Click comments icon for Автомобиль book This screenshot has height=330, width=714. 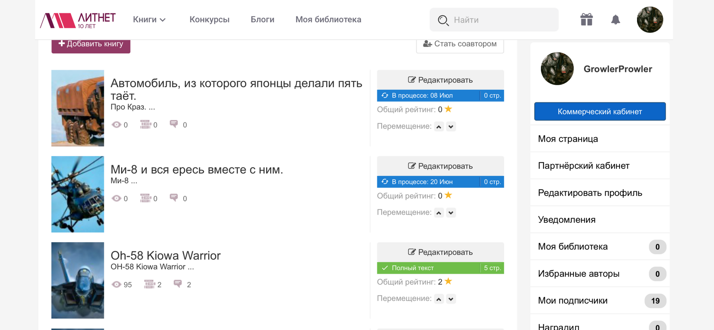[174, 124]
